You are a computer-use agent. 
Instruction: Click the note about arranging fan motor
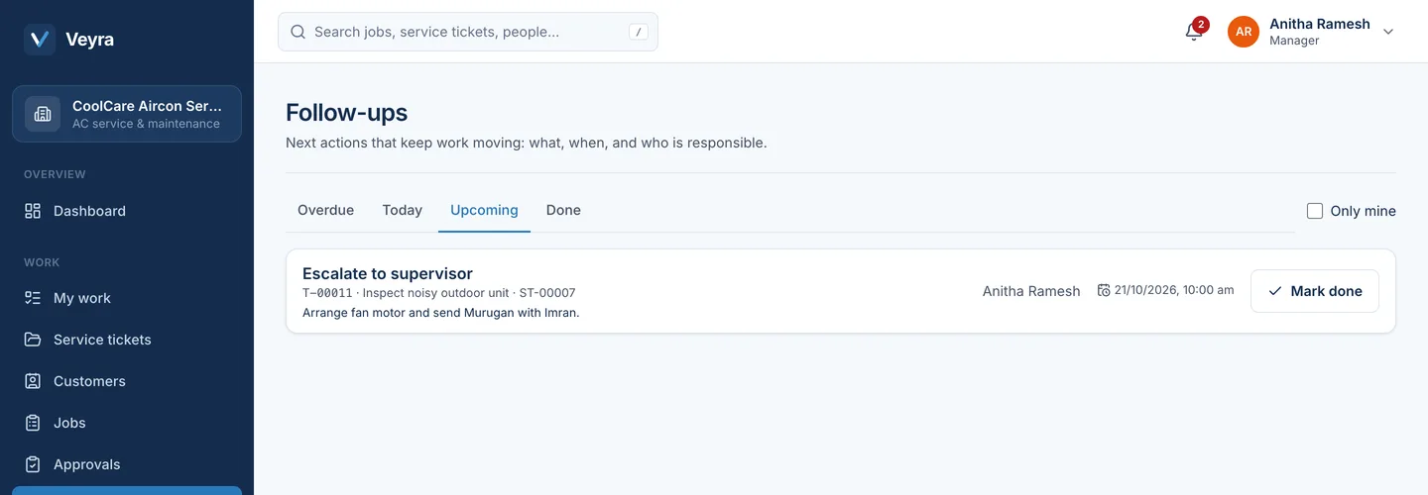[x=440, y=313]
